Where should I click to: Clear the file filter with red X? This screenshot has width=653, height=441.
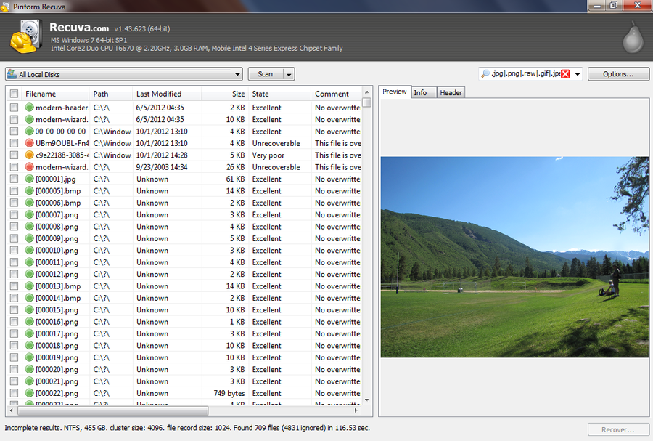[565, 74]
